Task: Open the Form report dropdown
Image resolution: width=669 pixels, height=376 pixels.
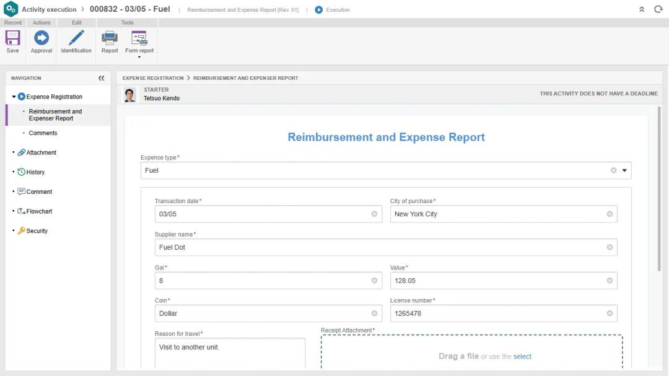Action: point(139,56)
